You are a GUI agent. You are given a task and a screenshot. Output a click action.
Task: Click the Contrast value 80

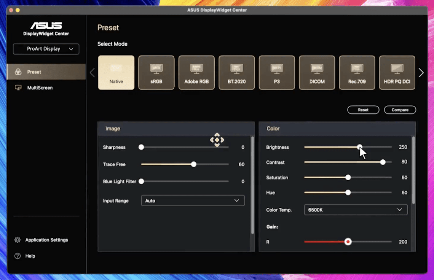tap(404, 162)
